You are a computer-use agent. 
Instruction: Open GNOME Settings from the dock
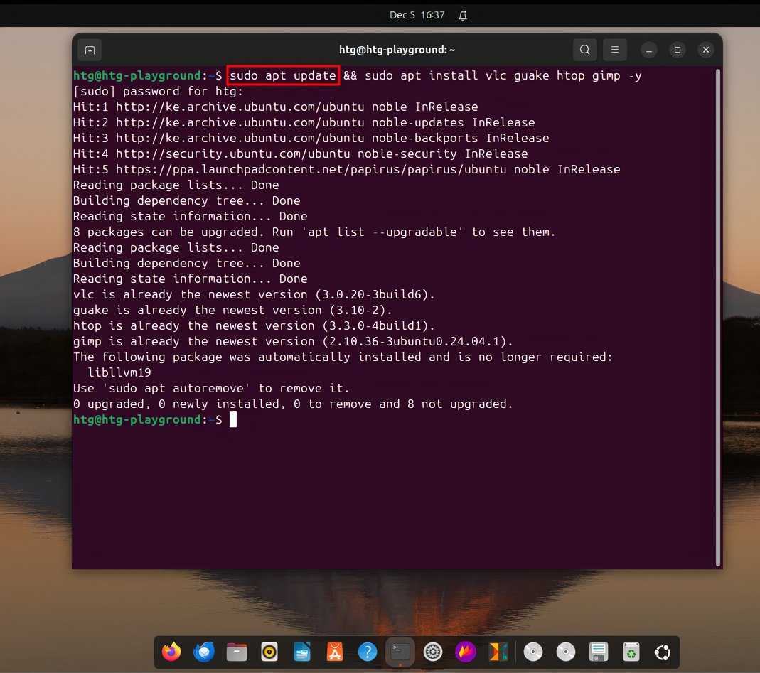pyautogui.click(x=432, y=652)
